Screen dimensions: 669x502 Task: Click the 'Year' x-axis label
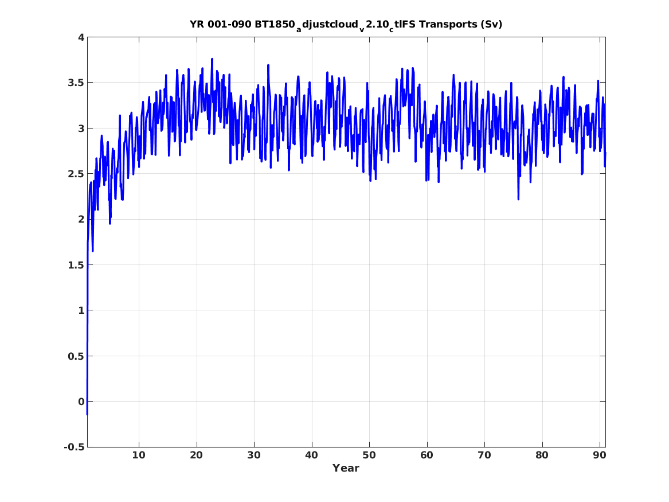346,468
